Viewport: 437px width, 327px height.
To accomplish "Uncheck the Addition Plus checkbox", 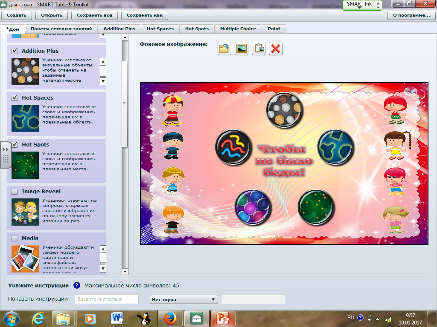I will click(15, 51).
